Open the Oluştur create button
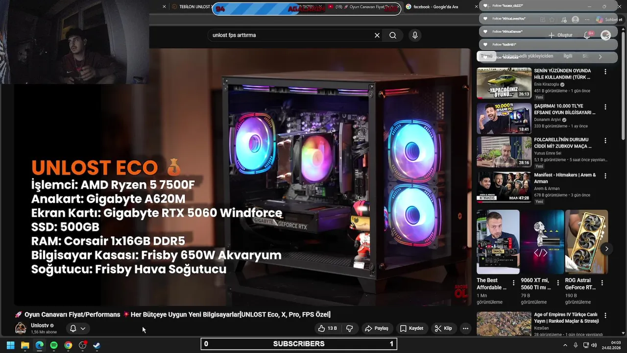Image resolution: width=627 pixels, height=353 pixels. pyautogui.click(x=560, y=35)
